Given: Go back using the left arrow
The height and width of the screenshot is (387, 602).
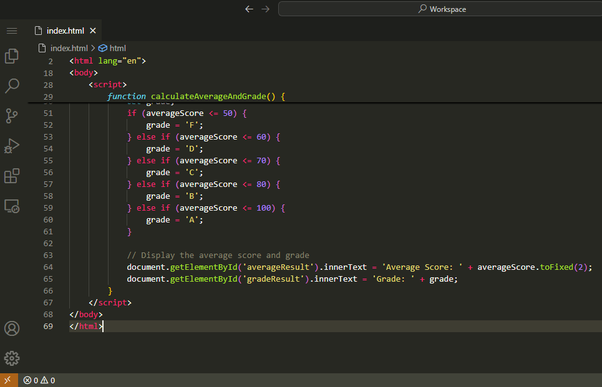Looking at the screenshot, I should [x=250, y=9].
